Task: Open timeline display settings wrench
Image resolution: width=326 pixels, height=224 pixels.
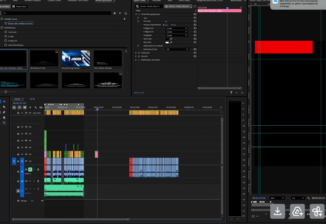Action: coord(36,107)
